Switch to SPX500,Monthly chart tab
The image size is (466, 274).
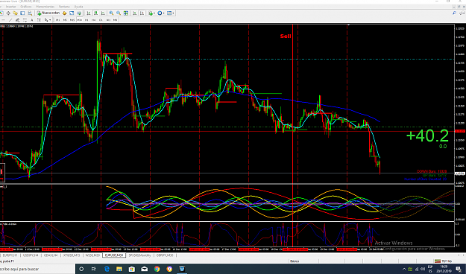click(140, 255)
